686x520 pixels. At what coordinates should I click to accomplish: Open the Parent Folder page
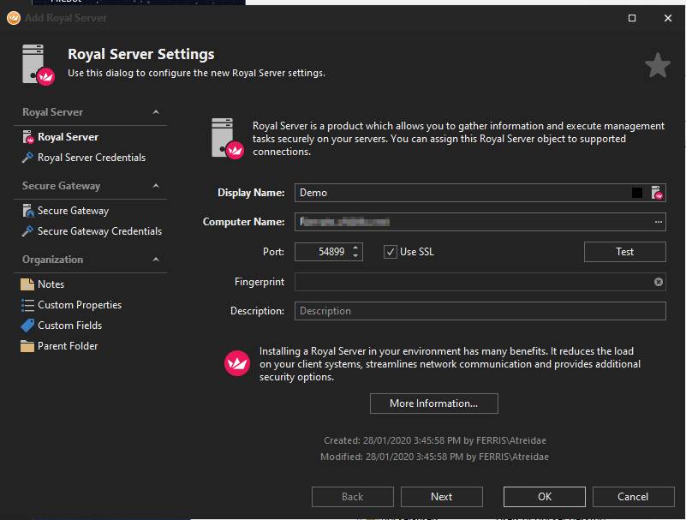68,346
